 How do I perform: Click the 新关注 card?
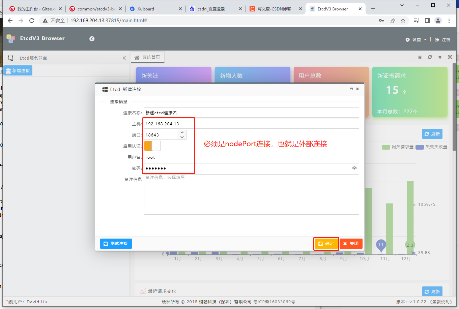pos(174,75)
